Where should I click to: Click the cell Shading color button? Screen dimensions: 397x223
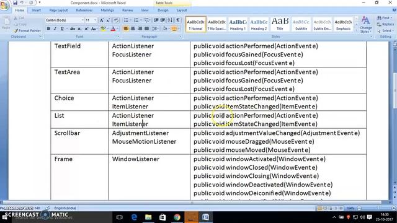coord(165,28)
